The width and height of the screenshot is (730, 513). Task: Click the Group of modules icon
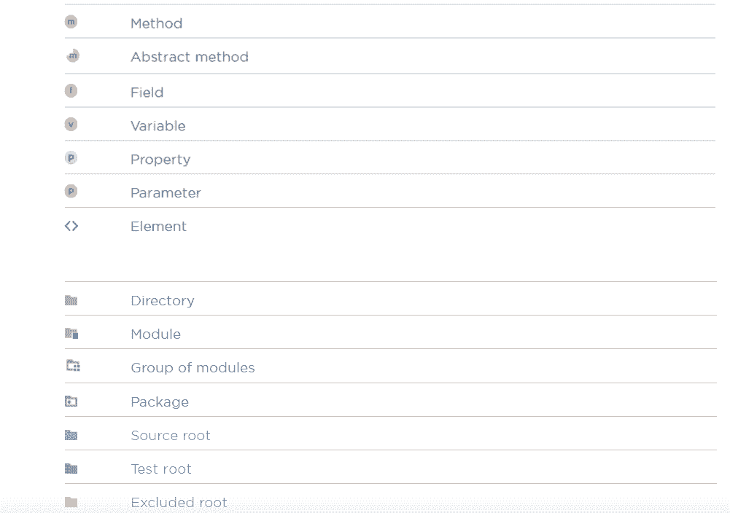72,367
